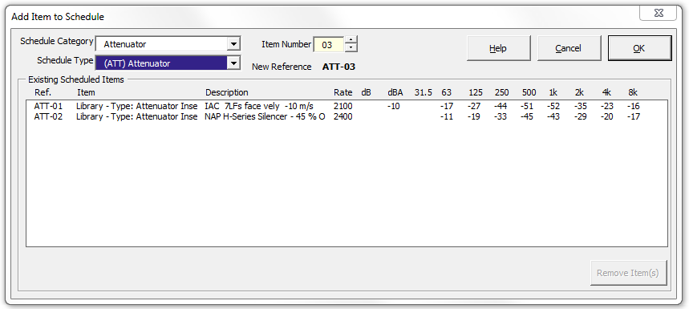This screenshot has width=689, height=309.
Task: Expand the Schedule Type dropdown arrow
Action: pos(233,63)
